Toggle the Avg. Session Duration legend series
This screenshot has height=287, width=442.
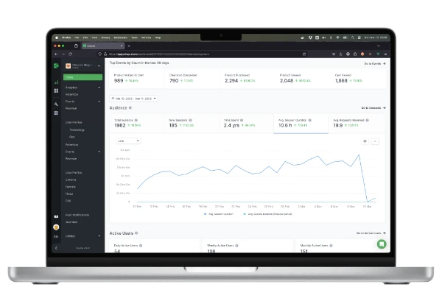[x=219, y=214]
